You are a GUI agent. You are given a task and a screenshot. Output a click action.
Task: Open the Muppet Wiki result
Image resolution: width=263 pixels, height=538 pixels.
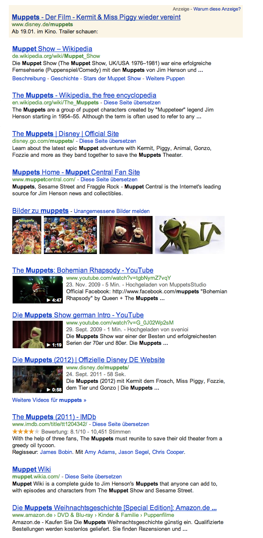[32, 469]
